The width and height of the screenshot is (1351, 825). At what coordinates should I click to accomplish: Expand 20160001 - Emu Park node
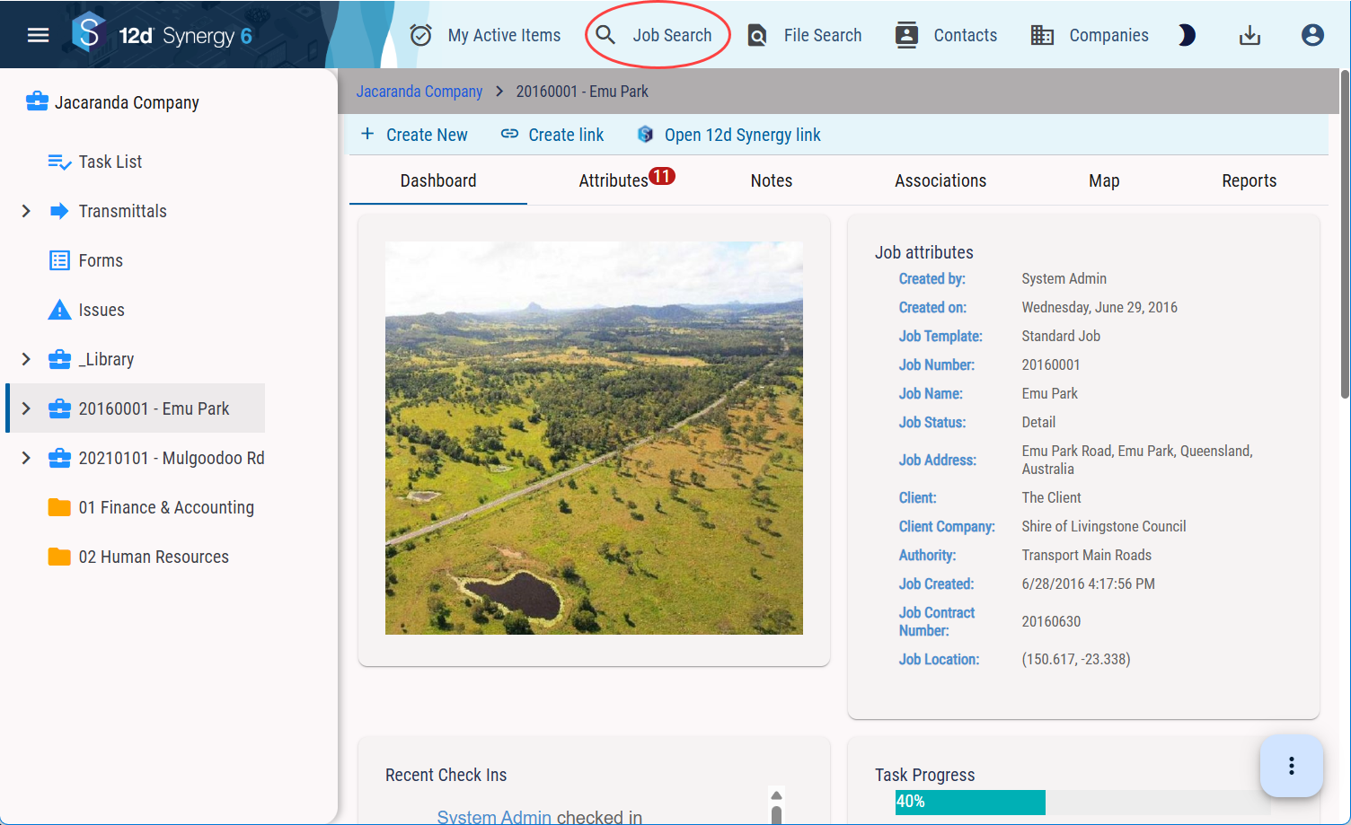pos(26,408)
